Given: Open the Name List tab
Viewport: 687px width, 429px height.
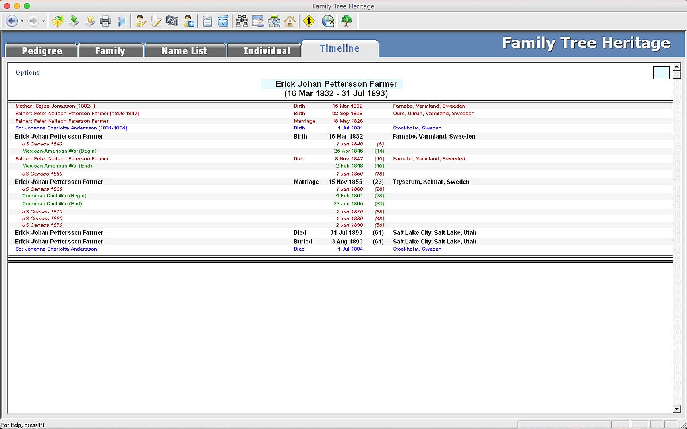Looking at the screenshot, I should (x=184, y=51).
